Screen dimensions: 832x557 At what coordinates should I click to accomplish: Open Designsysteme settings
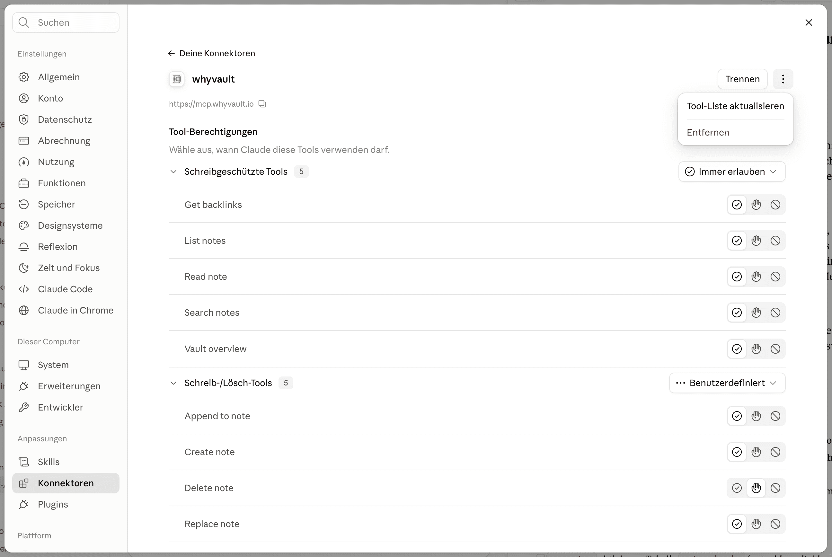[x=66, y=225]
